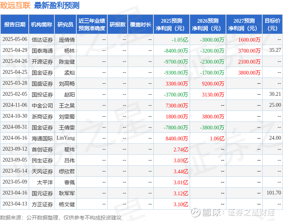This screenshot has height=221, width=283.
Task: Click the -7800.00万 forecast value
Action: [176, 128]
